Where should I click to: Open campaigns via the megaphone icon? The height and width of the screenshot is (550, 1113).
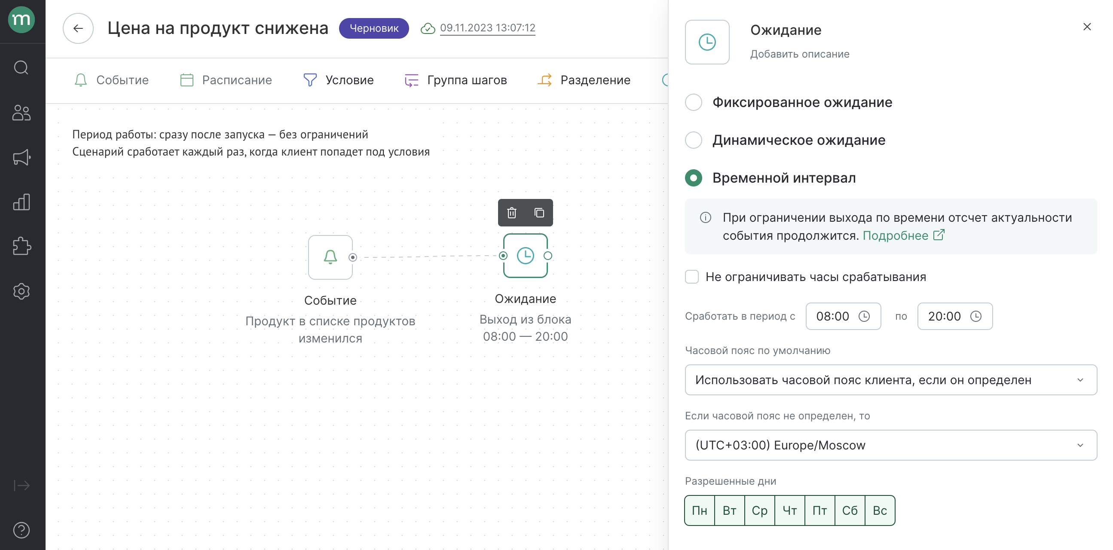[x=21, y=158]
